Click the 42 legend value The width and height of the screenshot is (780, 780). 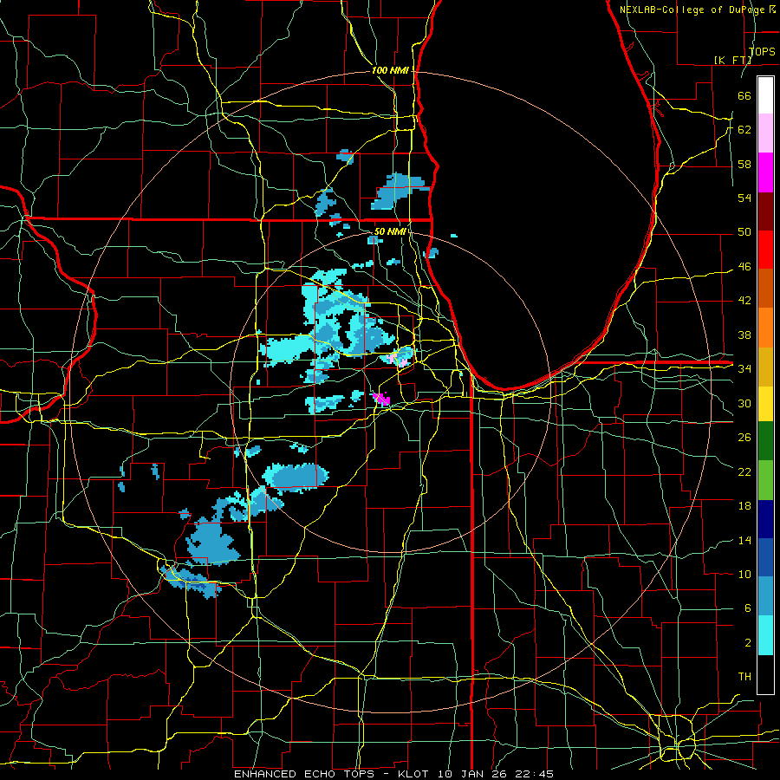pos(744,301)
